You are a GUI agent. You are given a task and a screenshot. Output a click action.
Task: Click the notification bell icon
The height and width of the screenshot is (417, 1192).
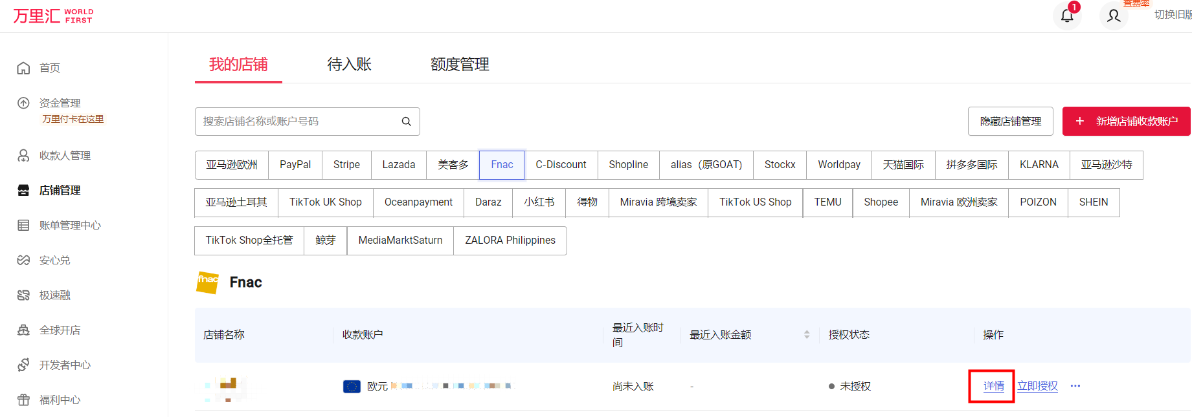1067,16
